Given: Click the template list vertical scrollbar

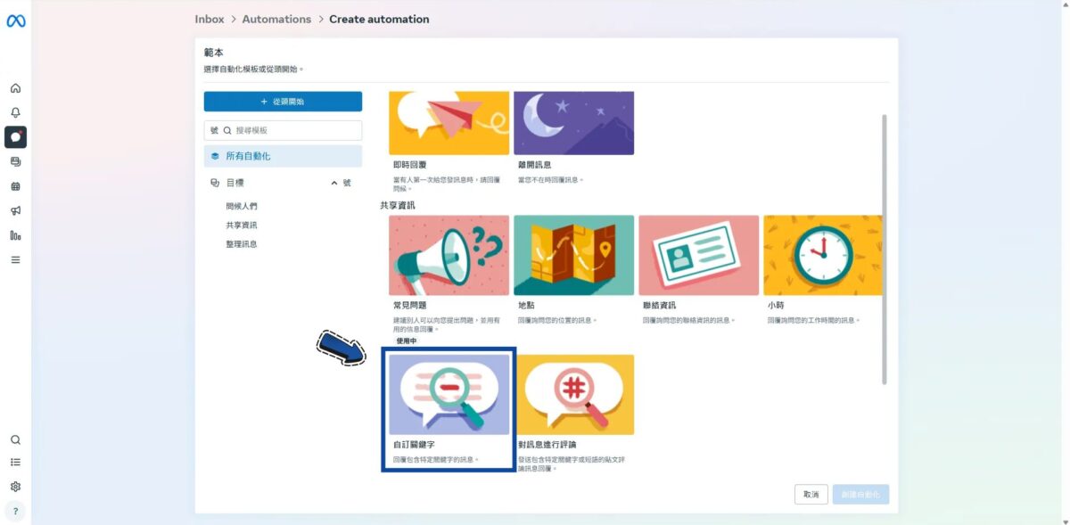Looking at the screenshot, I should point(885,249).
